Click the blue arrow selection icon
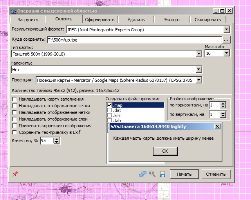Image resolution: width=251 pixels, height=200 pixels. (143, 174)
